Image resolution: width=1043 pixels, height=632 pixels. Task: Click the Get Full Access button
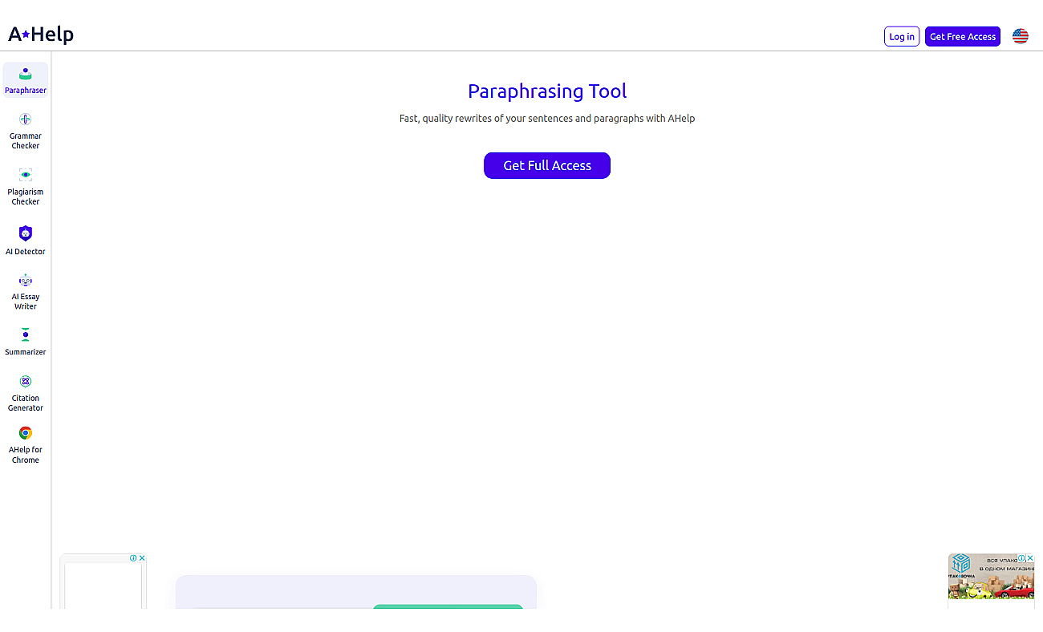tap(547, 165)
